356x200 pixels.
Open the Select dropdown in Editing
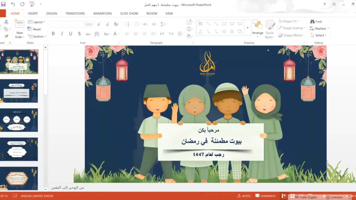[x=319, y=35]
